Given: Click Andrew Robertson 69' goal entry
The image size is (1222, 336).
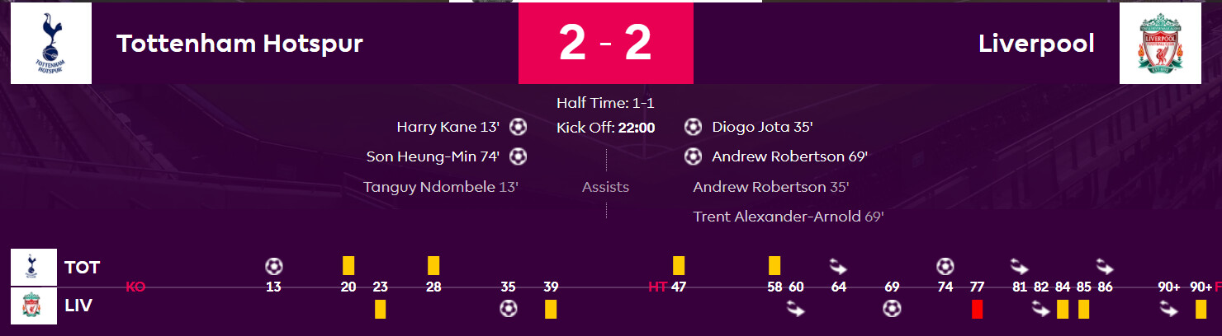Looking at the screenshot, I should pyautogui.click(x=789, y=156).
